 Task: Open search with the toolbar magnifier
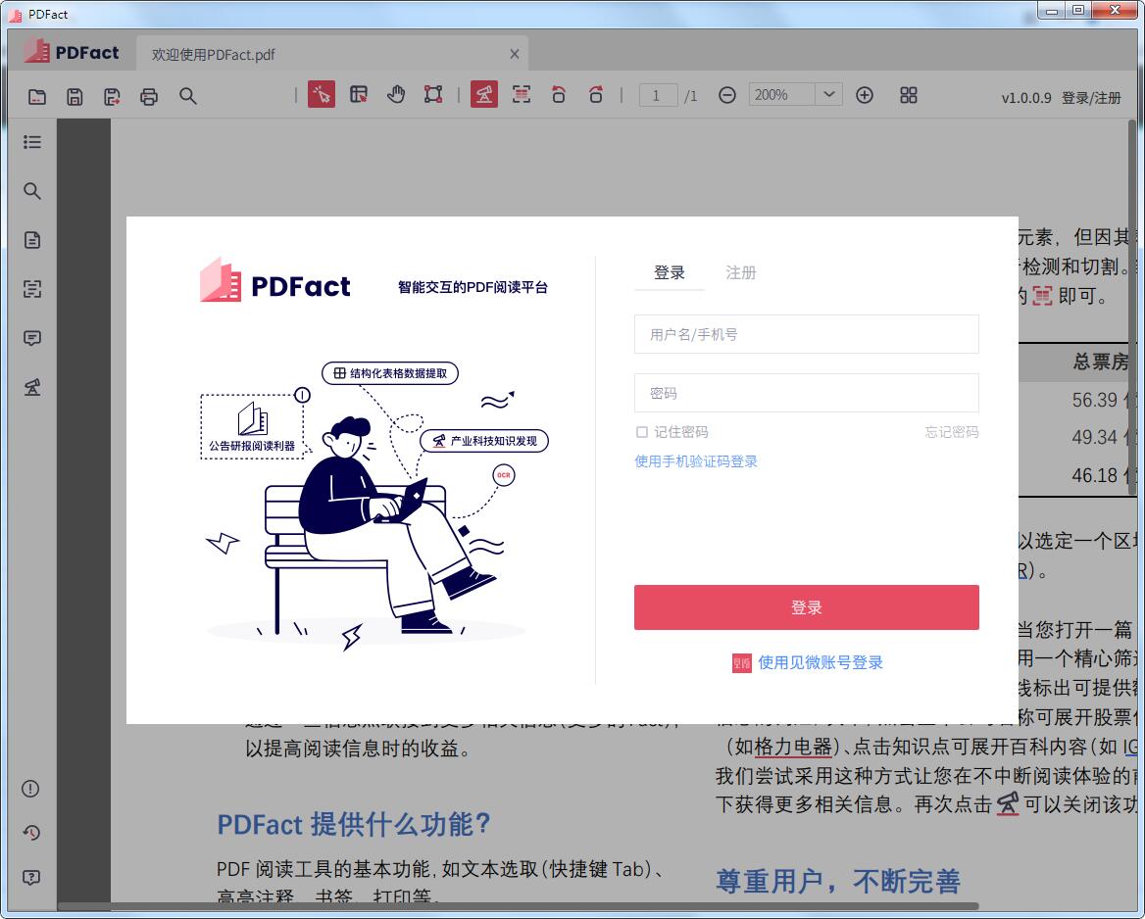[187, 96]
